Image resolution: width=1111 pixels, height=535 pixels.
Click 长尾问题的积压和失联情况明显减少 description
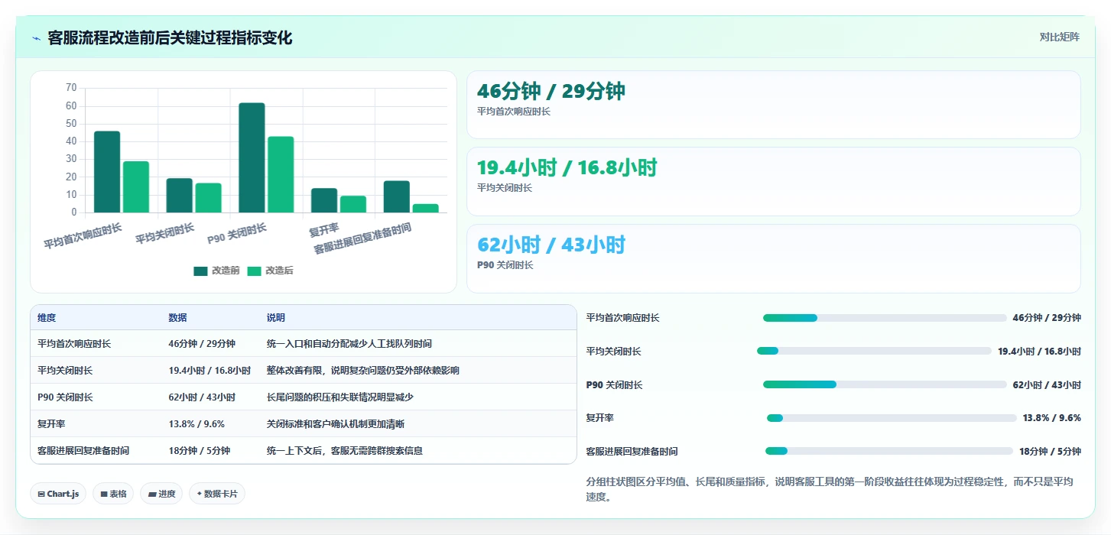pos(340,397)
